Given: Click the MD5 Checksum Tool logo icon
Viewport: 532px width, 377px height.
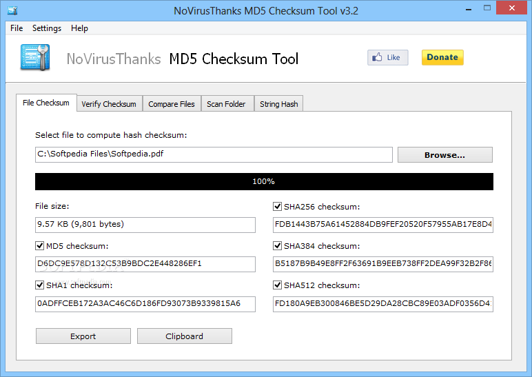Looking at the screenshot, I should [35, 57].
